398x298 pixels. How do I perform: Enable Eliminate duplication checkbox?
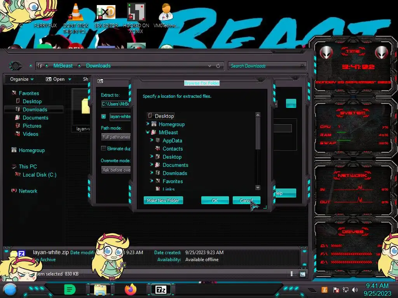(x=103, y=148)
